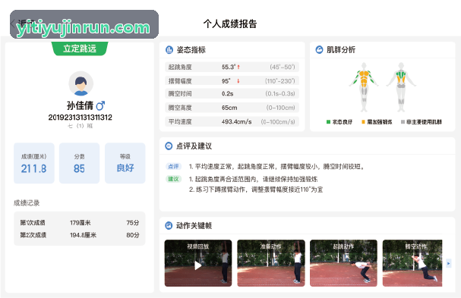Open the 腾空动作 keyframe thumbnail
The image size is (461, 298).
click(412, 263)
